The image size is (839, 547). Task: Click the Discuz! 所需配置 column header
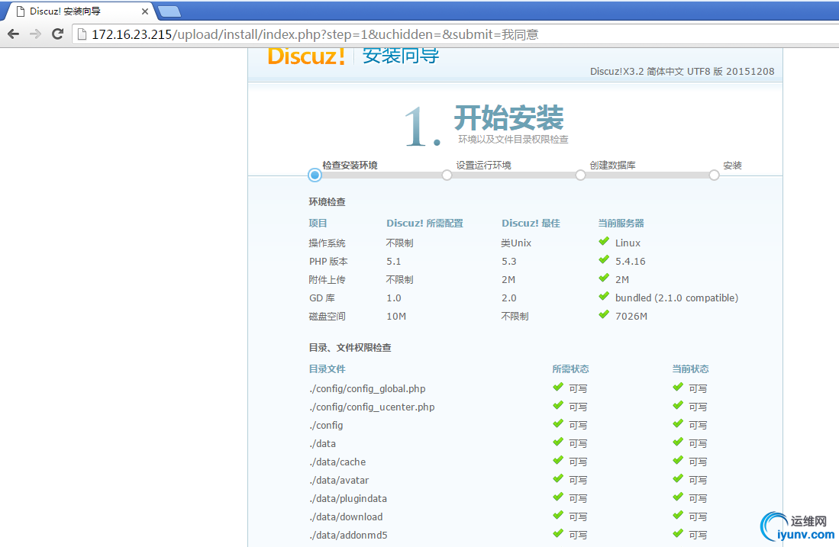[x=425, y=224]
